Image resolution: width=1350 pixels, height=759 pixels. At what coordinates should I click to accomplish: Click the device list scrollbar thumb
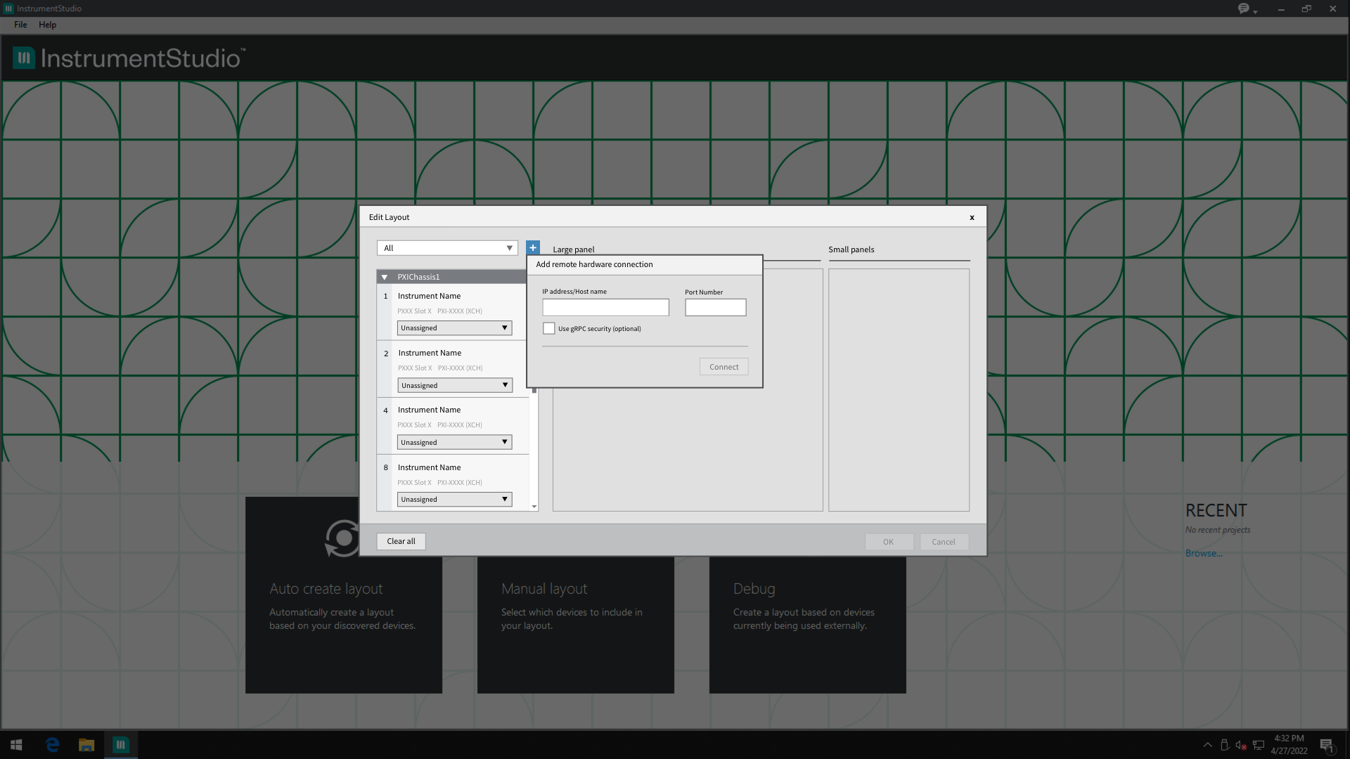tap(534, 390)
